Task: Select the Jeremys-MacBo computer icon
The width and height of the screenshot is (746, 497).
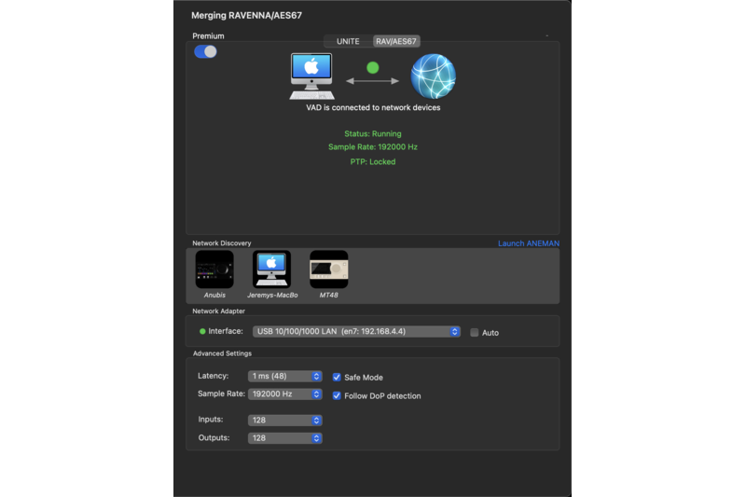Action: [x=271, y=269]
